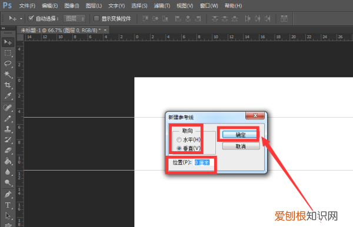Select the Crop tool

coord(8,85)
